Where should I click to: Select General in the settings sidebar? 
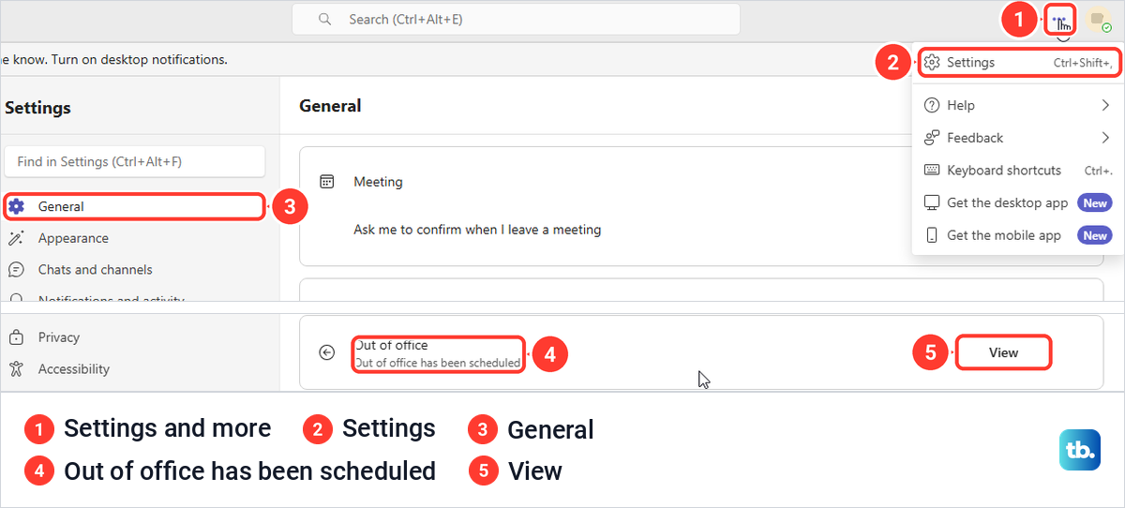click(x=135, y=206)
